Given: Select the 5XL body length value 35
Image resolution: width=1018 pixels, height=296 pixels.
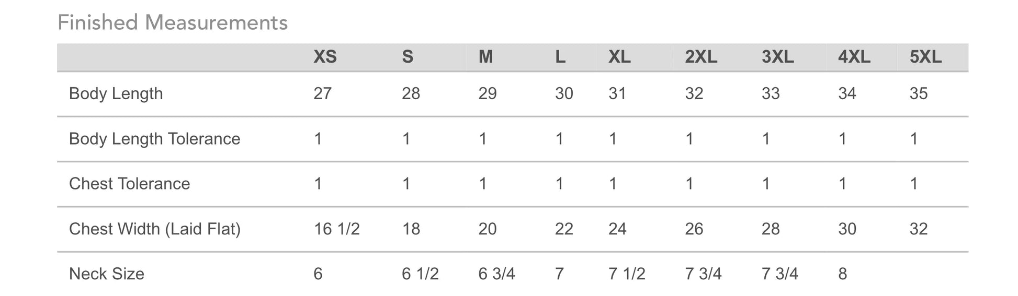Looking at the screenshot, I should coord(918,93).
